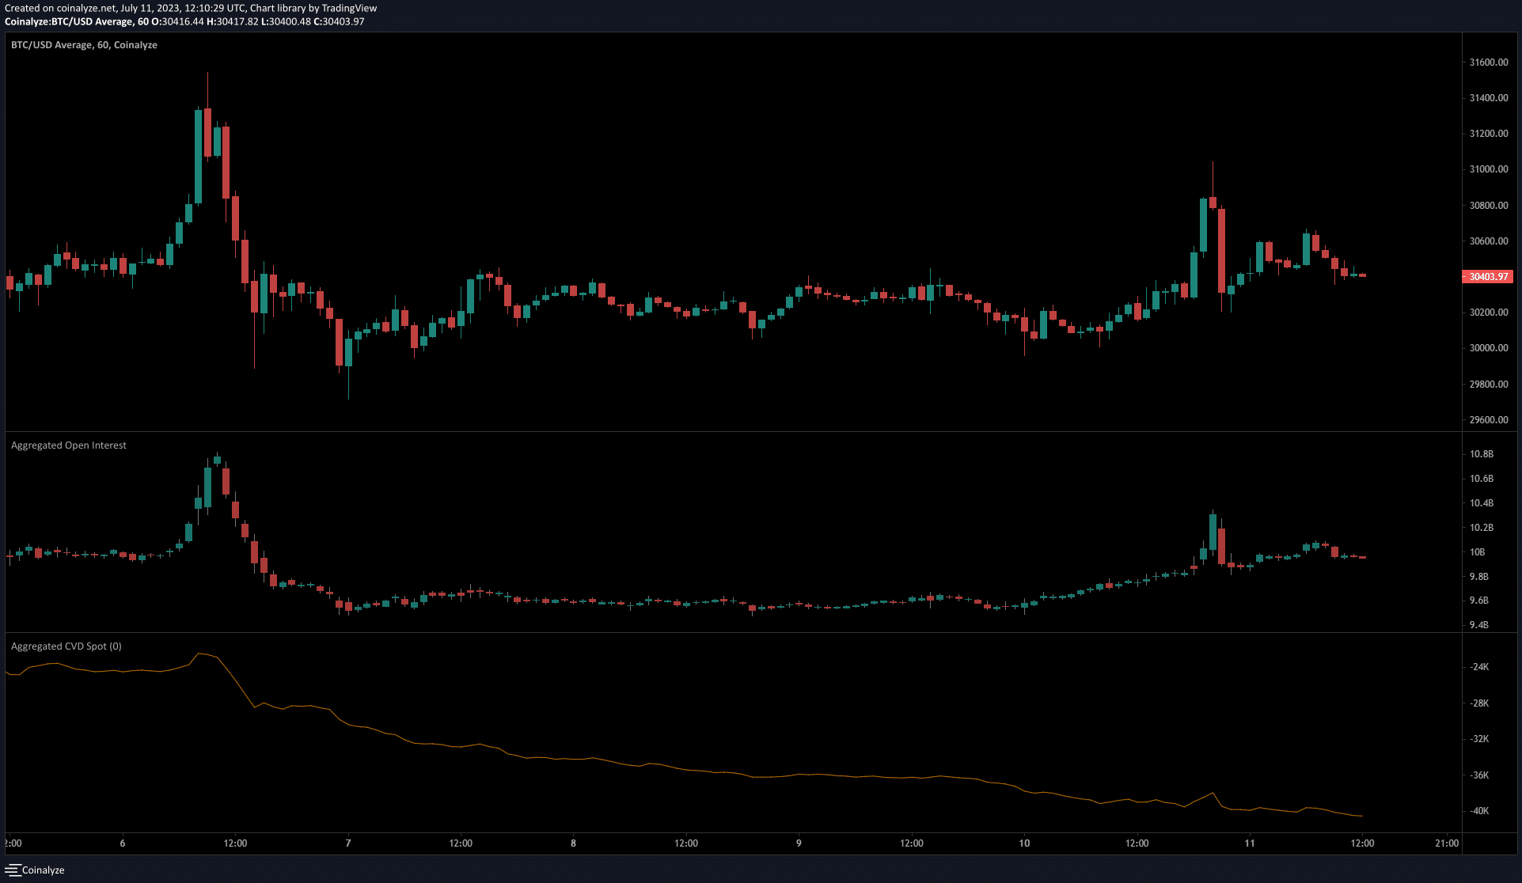1522x883 pixels.
Task: Click the Coinalyze brand text at bottom
Action: point(44,870)
